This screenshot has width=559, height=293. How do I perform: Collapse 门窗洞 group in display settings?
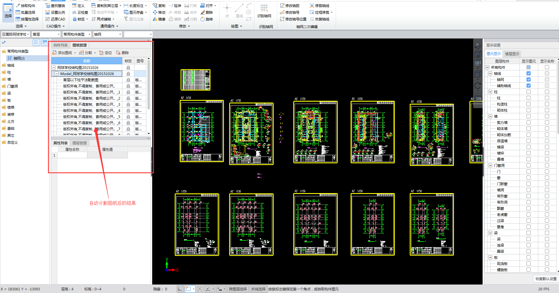pyautogui.click(x=490, y=165)
